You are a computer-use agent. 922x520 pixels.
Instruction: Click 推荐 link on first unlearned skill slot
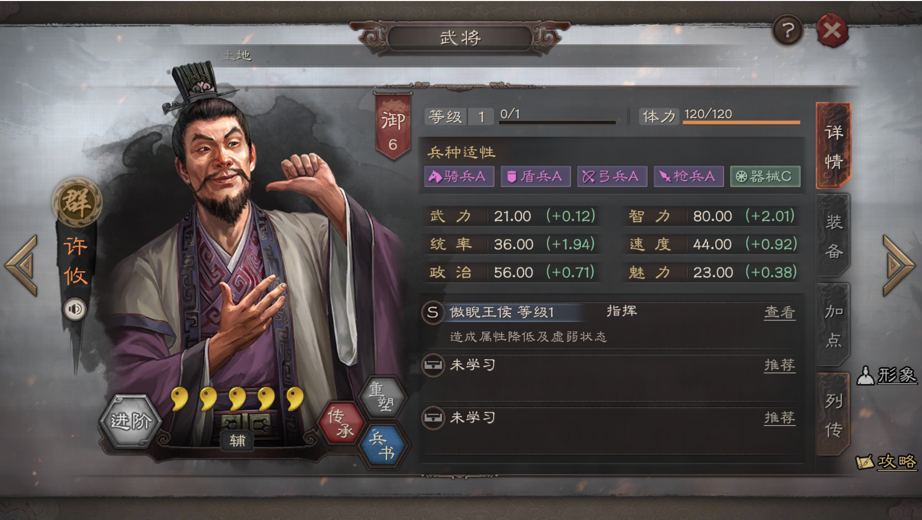pos(779,365)
